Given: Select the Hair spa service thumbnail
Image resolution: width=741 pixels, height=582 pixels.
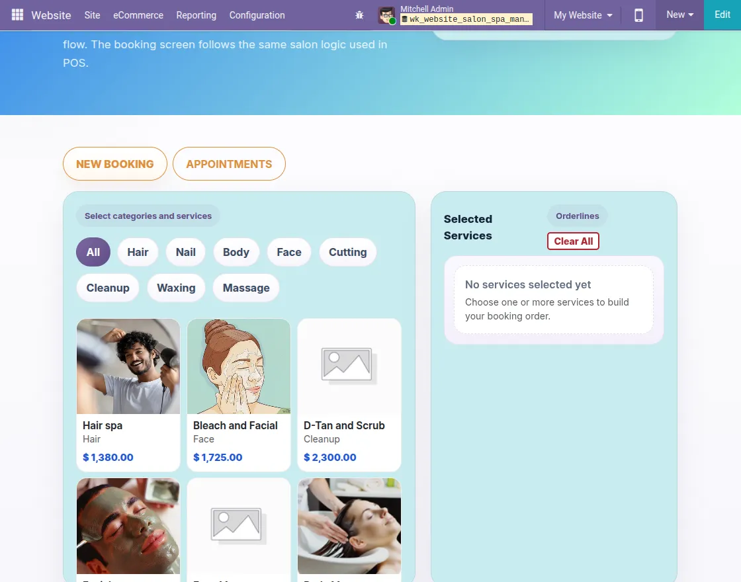Looking at the screenshot, I should point(128,366).
